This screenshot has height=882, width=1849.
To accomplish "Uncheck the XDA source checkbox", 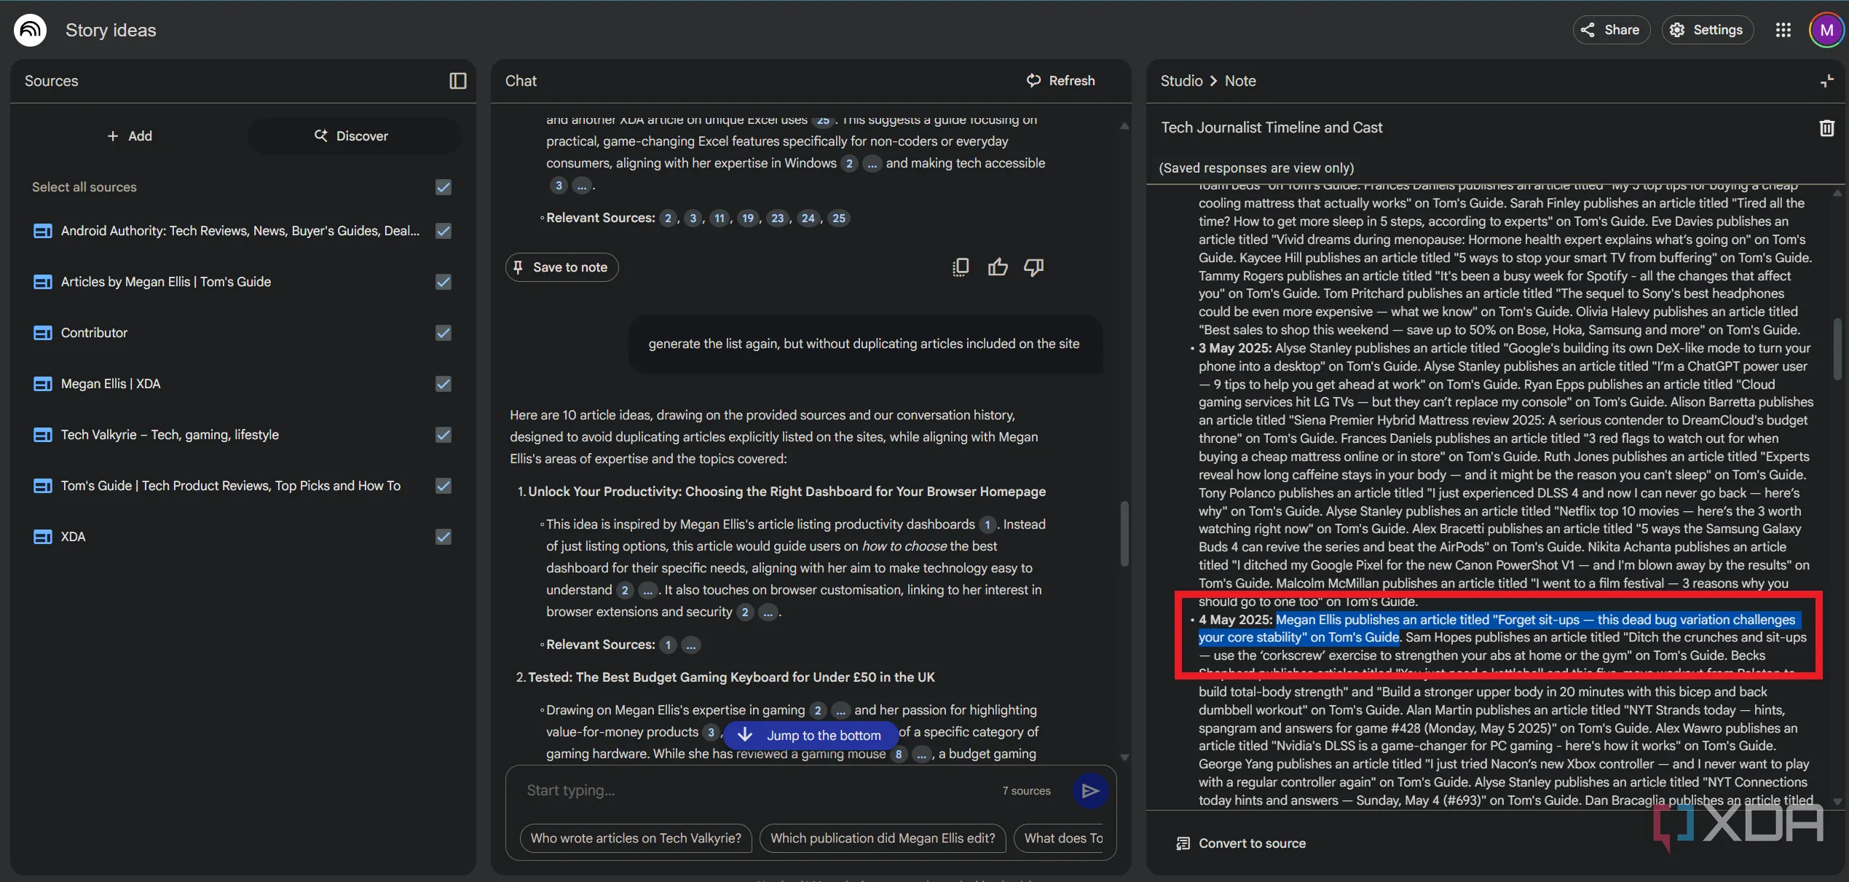I will (443, 537).
